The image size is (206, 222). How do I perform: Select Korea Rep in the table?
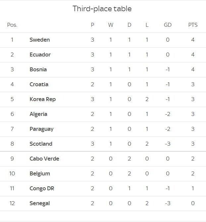coord(43,99)
